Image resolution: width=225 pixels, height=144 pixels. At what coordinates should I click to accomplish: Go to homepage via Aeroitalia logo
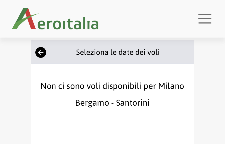tap(55, 19)
